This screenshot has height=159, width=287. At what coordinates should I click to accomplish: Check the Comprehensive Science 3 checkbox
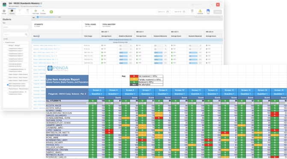[8, 60]
